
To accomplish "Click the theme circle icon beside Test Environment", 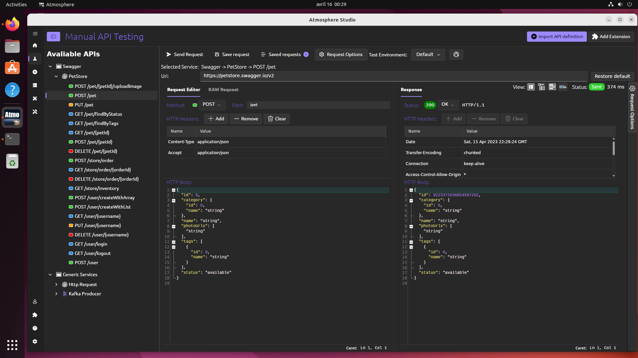I will point(456,54).
